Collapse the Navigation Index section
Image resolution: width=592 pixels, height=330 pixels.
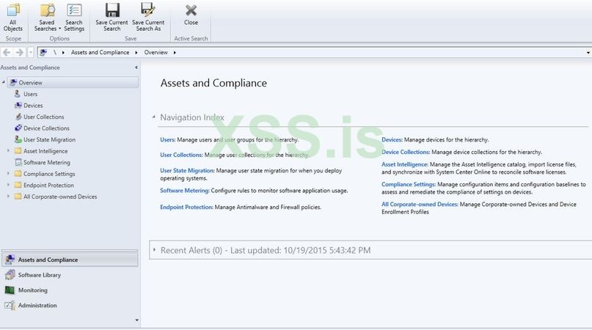click(153, 117)
